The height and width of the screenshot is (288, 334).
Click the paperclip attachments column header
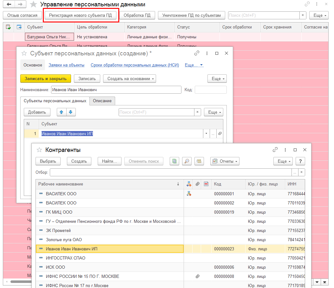click(x=197, y=184)
